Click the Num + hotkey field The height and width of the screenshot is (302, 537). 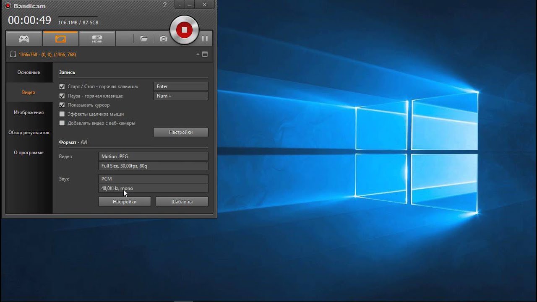click(181, 96)
